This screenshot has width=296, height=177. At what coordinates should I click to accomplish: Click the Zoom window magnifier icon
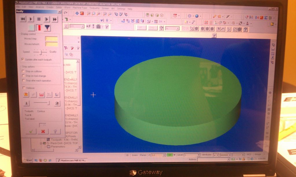89,14
